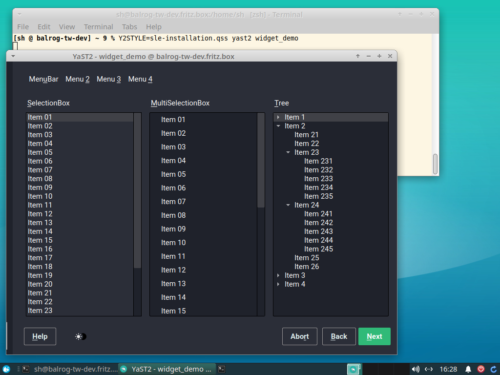Click the Help button in YaST2
This screenshot has height=375, width=500.
[x=40, y=336]
